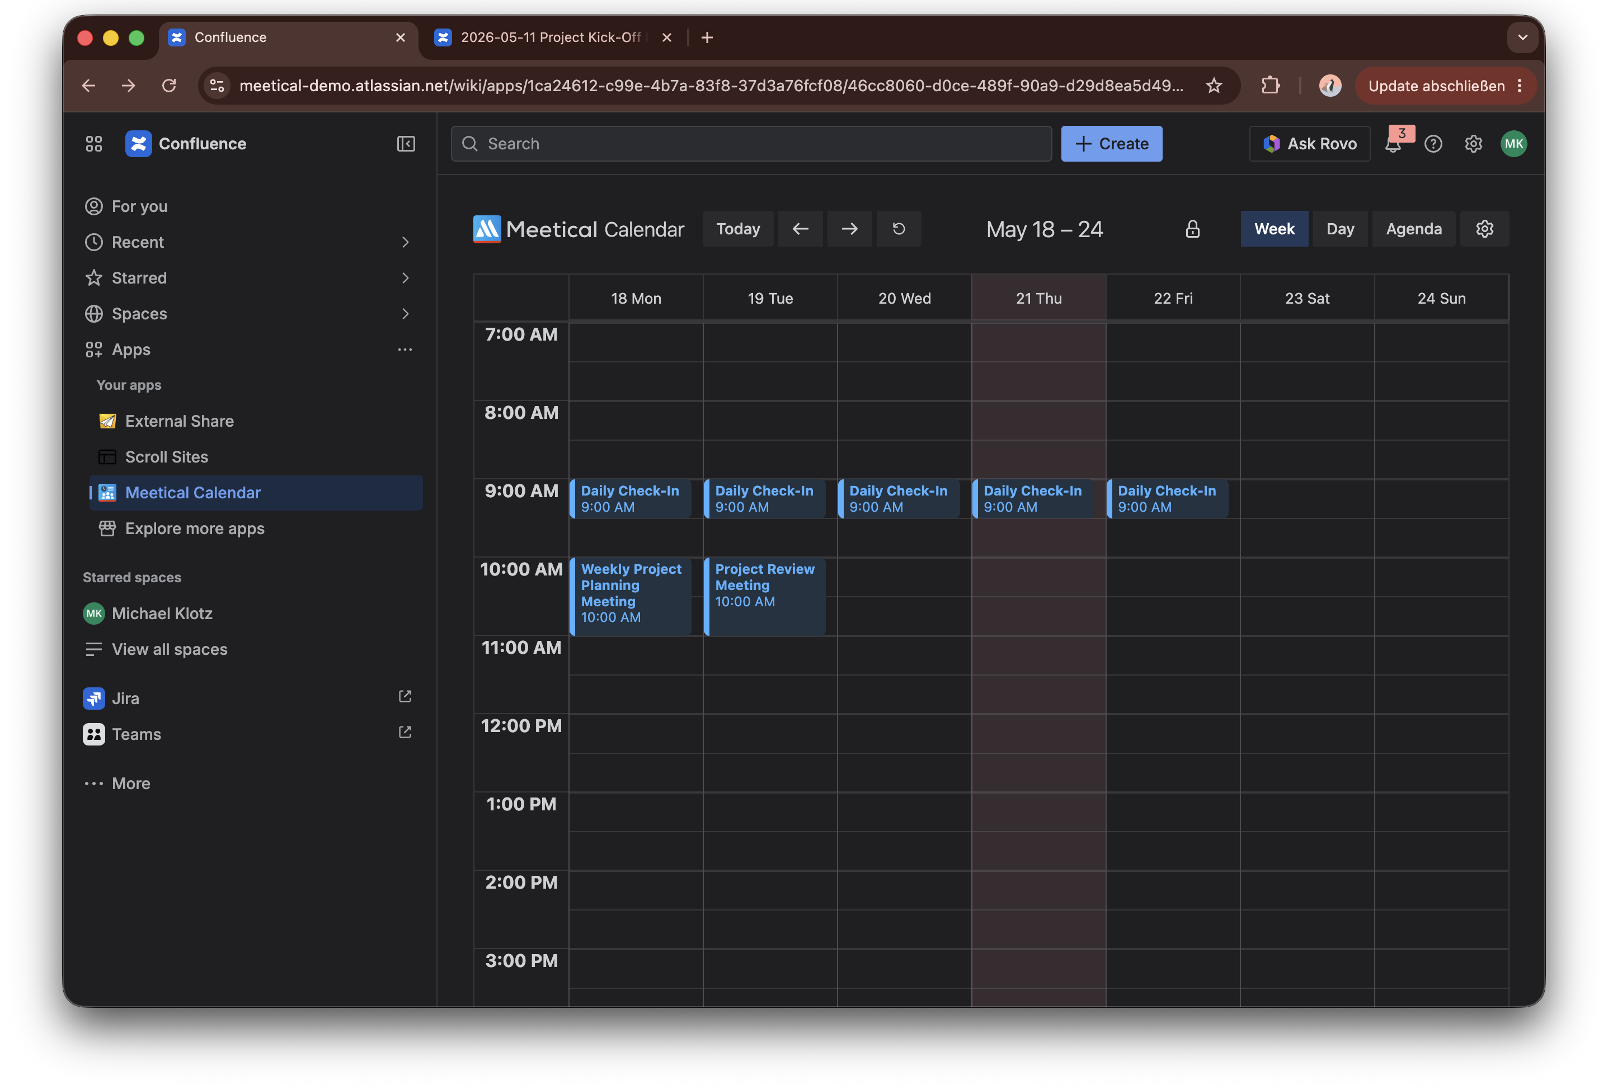The height and width of the screenshot is (1090, 1608).
Task: Switch to Agenda view
Action: tap(1413, 229)
